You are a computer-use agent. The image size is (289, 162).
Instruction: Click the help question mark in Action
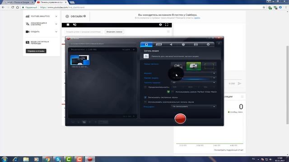(219, 43)
